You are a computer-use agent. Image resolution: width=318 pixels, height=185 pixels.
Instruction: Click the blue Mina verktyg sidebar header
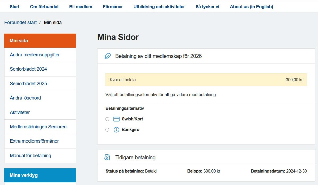[40, 175]
